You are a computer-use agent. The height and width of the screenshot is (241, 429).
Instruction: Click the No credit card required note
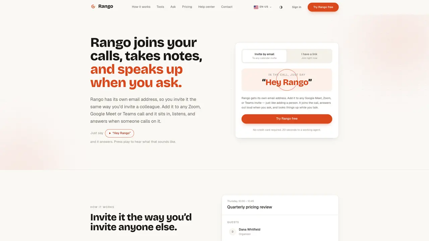(287, 130)
